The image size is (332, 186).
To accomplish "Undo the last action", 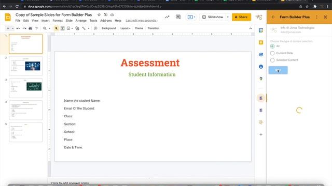I will [x=18, y=28].
